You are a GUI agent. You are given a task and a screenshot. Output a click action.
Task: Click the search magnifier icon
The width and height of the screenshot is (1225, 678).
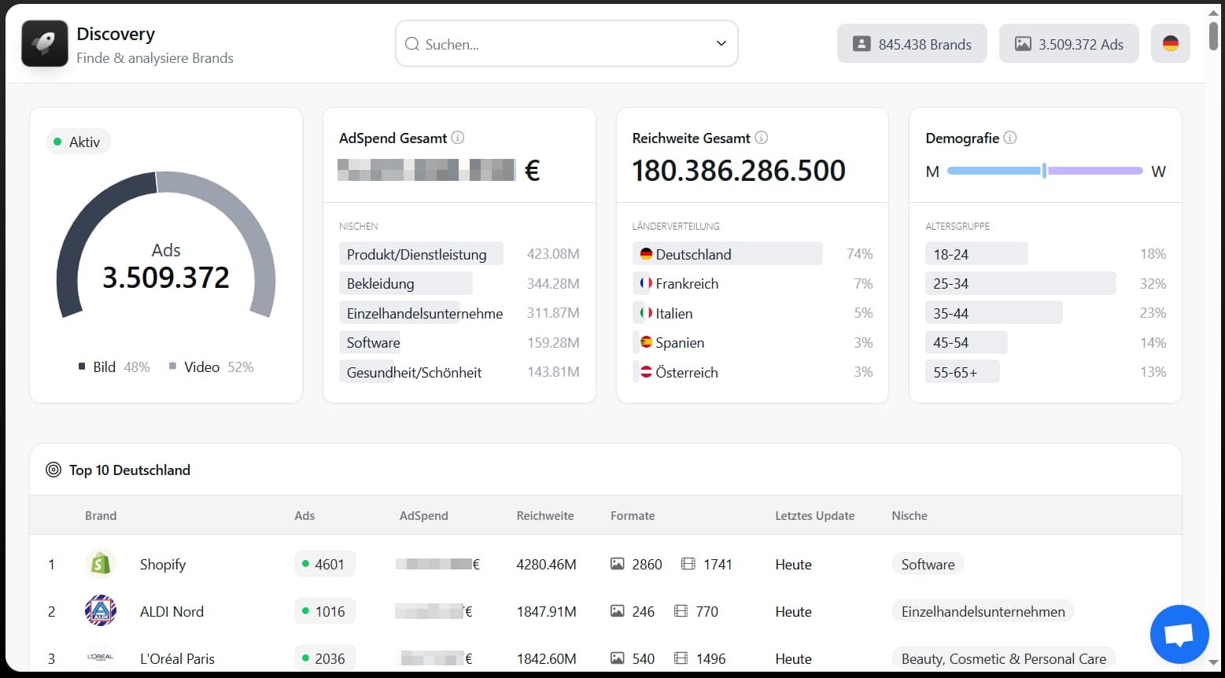tap(411, 44)
